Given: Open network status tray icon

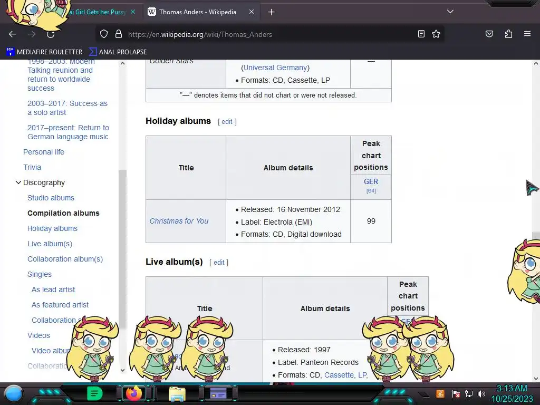Looking at the screenshot, I should (469, 394).
